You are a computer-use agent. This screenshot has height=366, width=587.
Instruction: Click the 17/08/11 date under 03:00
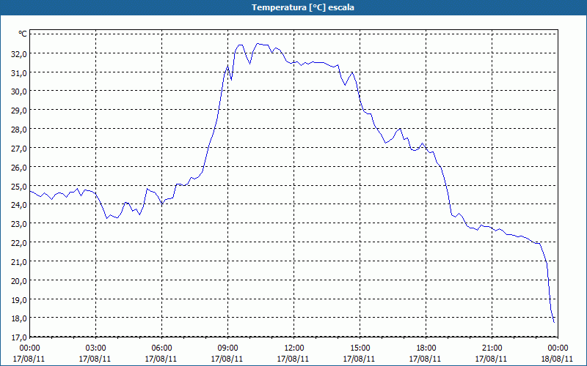click(95, 359)
